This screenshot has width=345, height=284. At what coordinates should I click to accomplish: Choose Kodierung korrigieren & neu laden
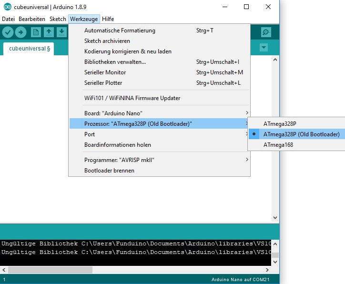[x=159, y=51]
